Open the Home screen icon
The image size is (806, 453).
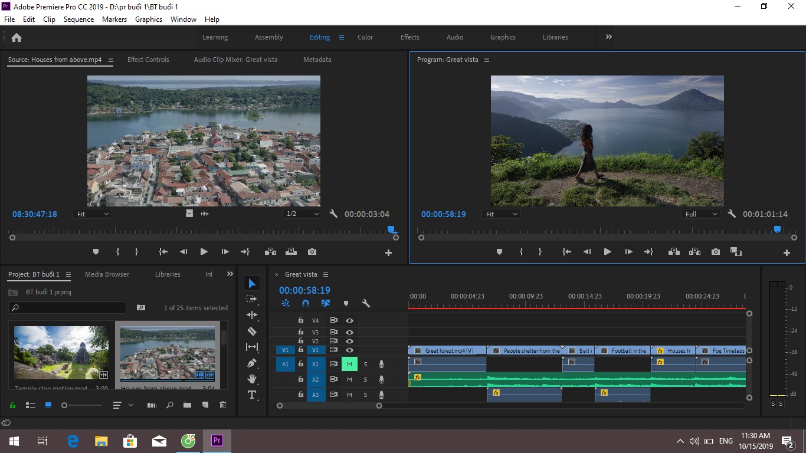17,37
